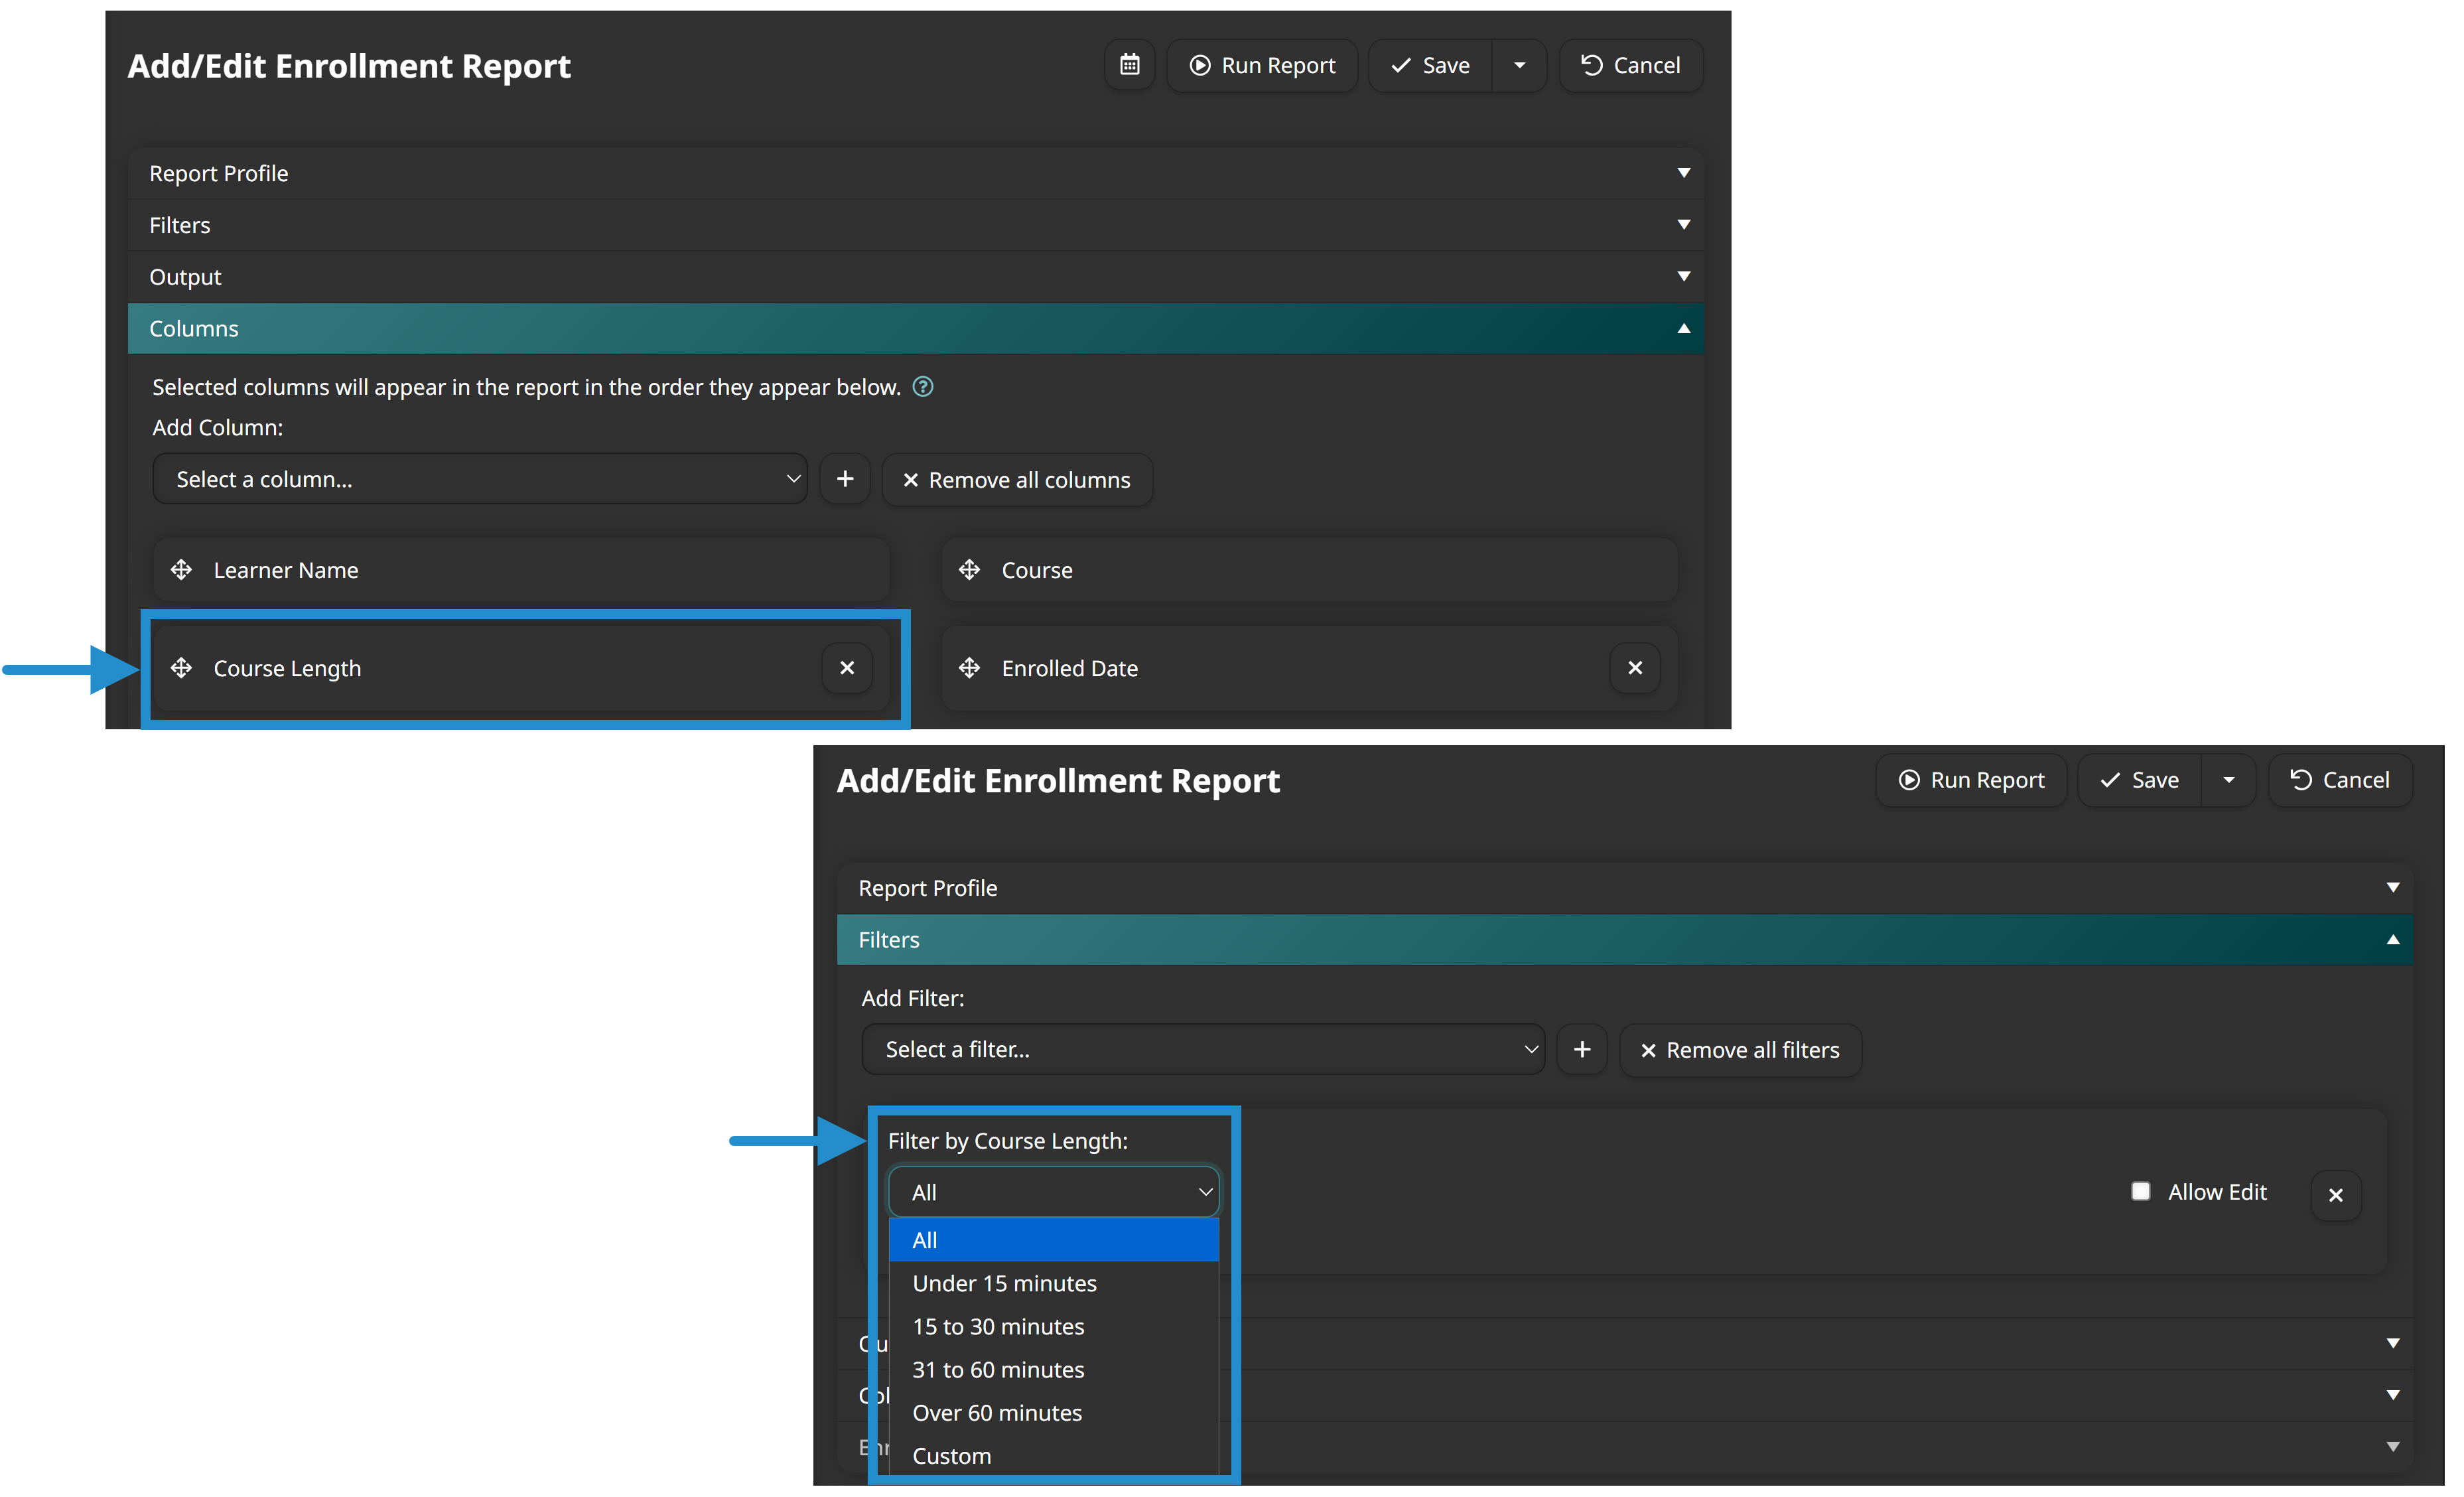Click the plus icon to add column
Image resolution: width=2464 pixels, height=1497 pixels.
(x=845, y=479)
